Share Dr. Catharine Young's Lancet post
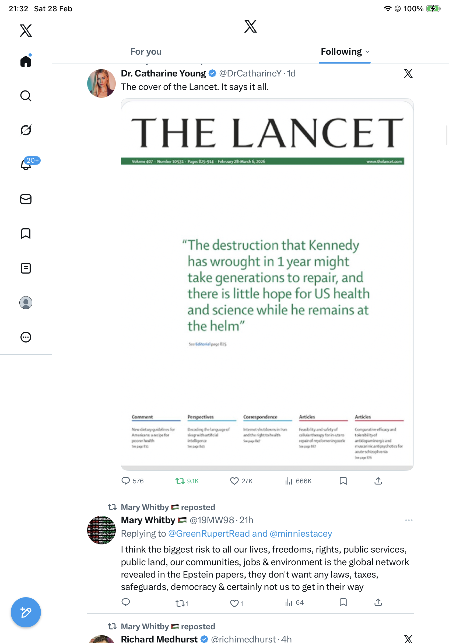449x643 pixels. pos(378,481)
